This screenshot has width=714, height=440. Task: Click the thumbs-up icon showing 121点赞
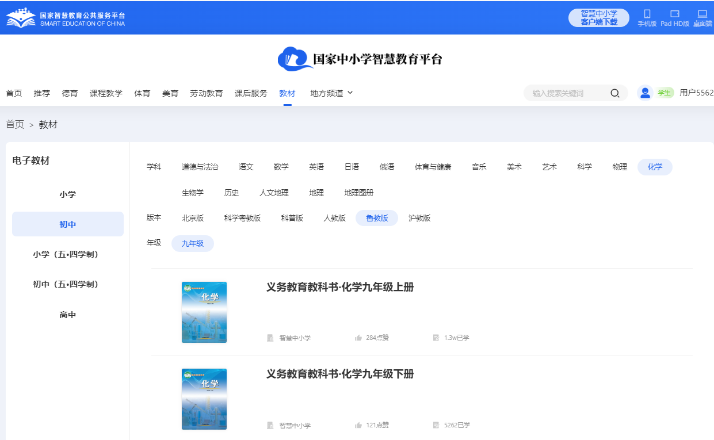(x=358, y=425)
